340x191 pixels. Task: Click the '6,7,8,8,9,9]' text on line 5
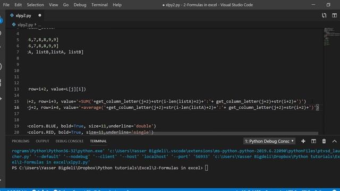[x=44, y=40]
